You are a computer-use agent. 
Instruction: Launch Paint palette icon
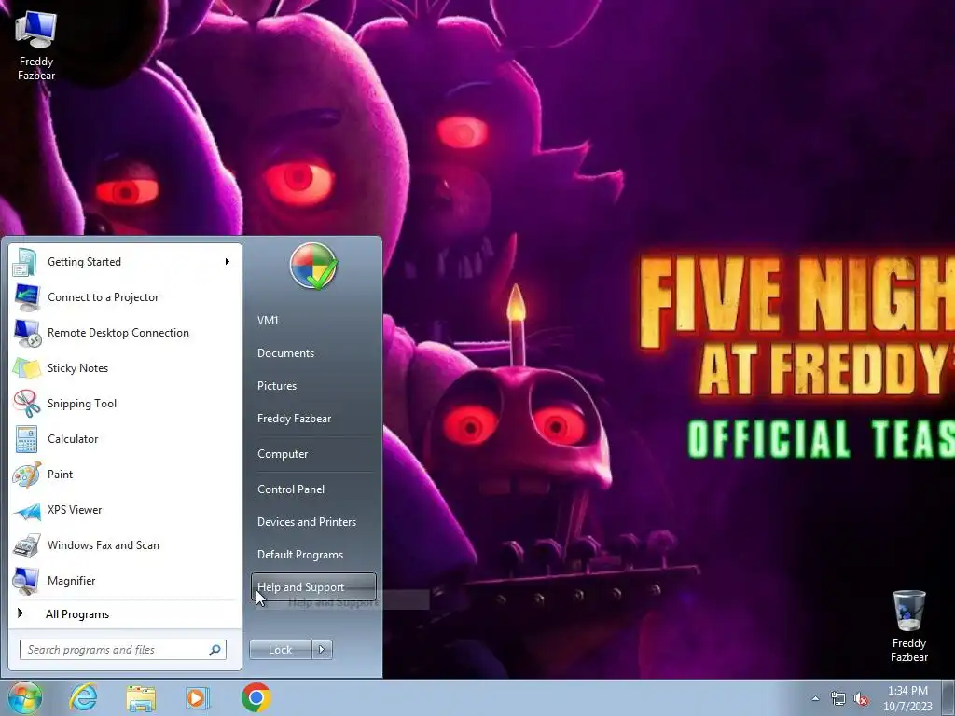(x=26, y=475)
